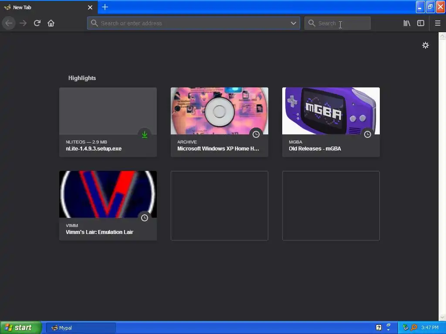Open the mGBA Game Boy thumbnail
This screenshot has height=334, width=446.
pos(331,111)
